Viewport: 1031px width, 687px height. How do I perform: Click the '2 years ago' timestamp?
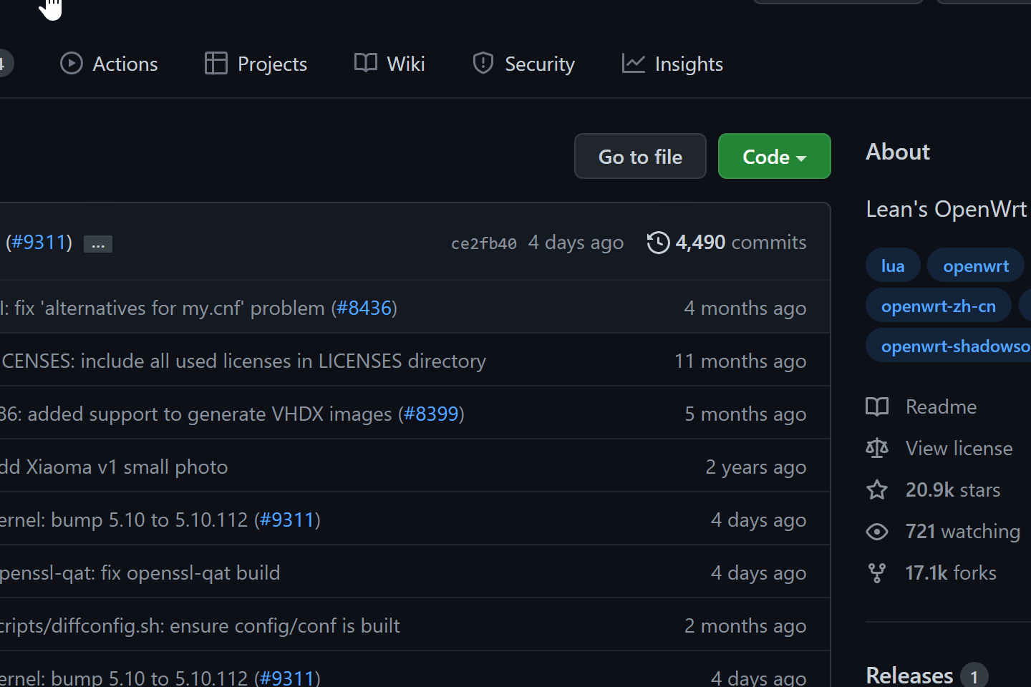(x=756, y=467)
